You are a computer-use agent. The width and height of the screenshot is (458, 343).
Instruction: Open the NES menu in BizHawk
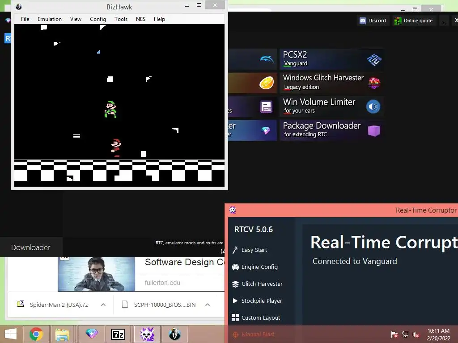click(x=140, y=19)
